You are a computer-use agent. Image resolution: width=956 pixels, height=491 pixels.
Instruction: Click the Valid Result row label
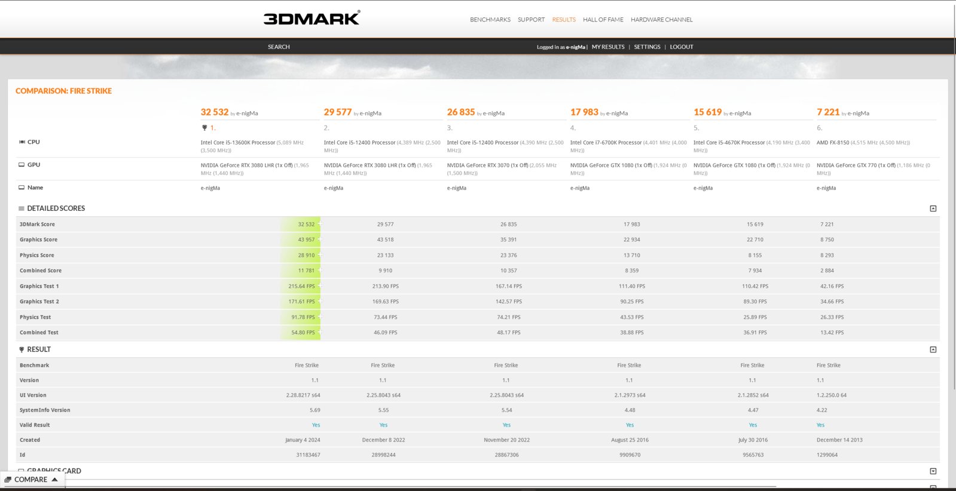(35, 425)
